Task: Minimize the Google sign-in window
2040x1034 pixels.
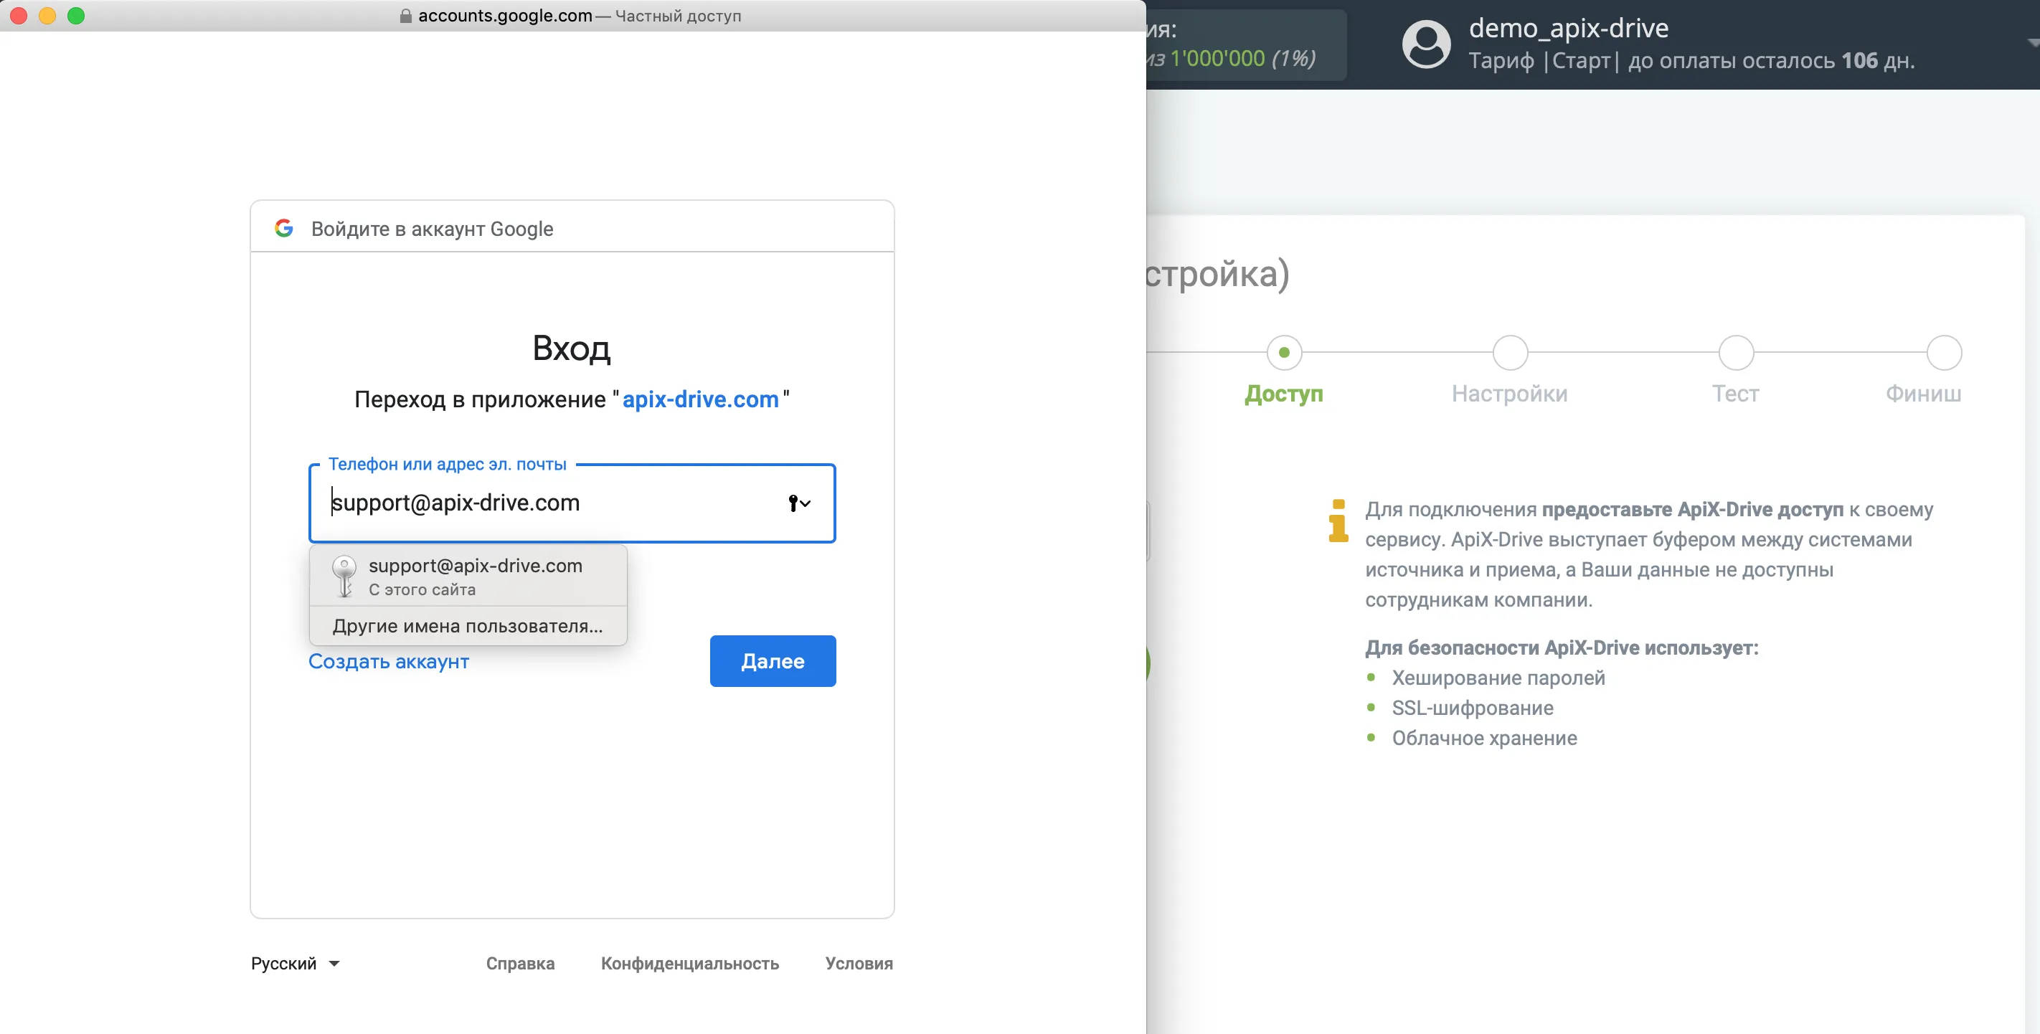Action: [47, 16]
